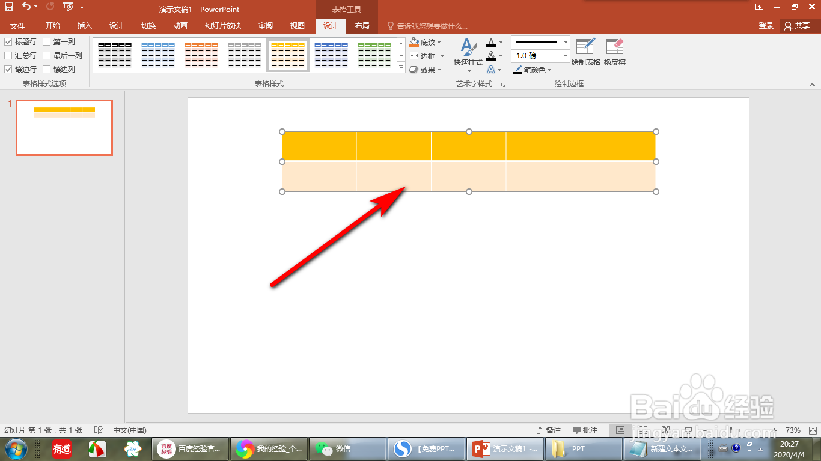The width and height of the screenshot is (821, 461).
Task: Switch to the 动画 animations tab
Action: [180, 26]
